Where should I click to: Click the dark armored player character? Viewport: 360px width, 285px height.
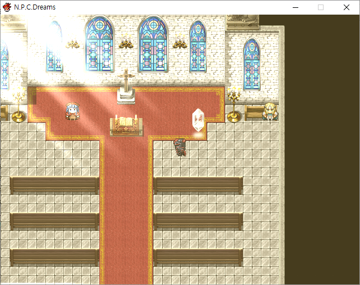point(180,147)
